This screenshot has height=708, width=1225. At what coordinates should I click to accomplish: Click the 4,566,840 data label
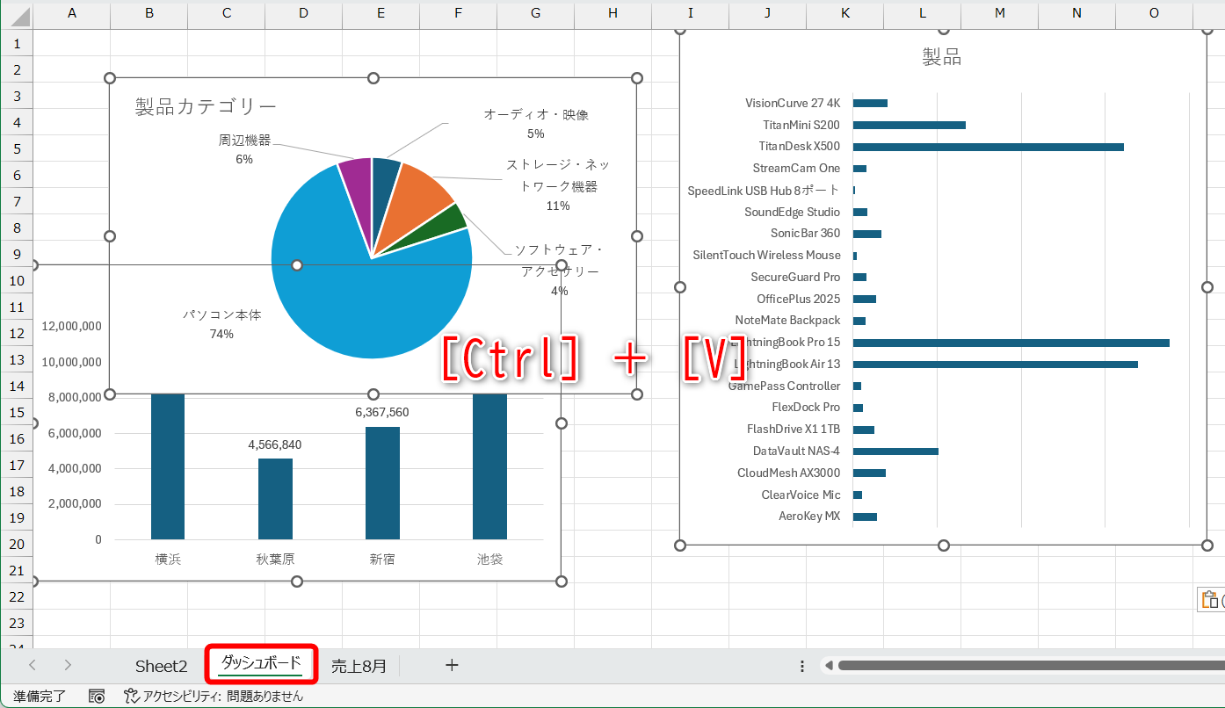(x=275, y=444)
